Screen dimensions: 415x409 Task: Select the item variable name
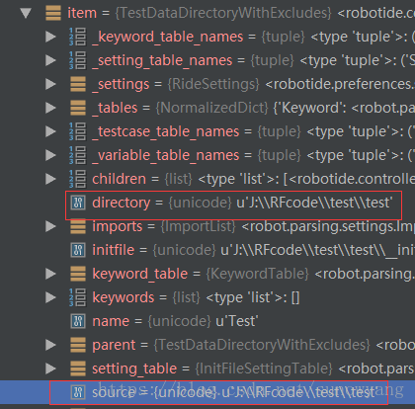[x=82, y=13]
